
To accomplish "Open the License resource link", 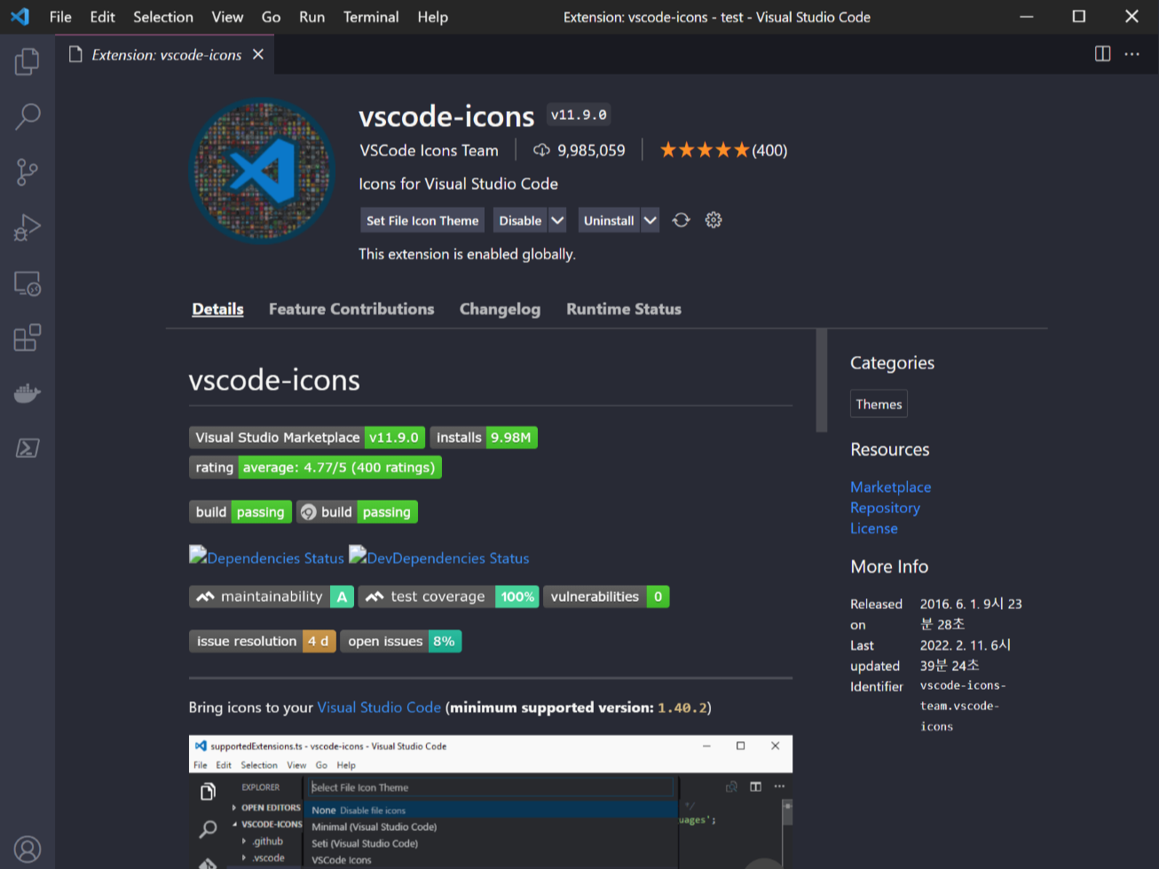I will pyautogui.click(x=874, y=528).
